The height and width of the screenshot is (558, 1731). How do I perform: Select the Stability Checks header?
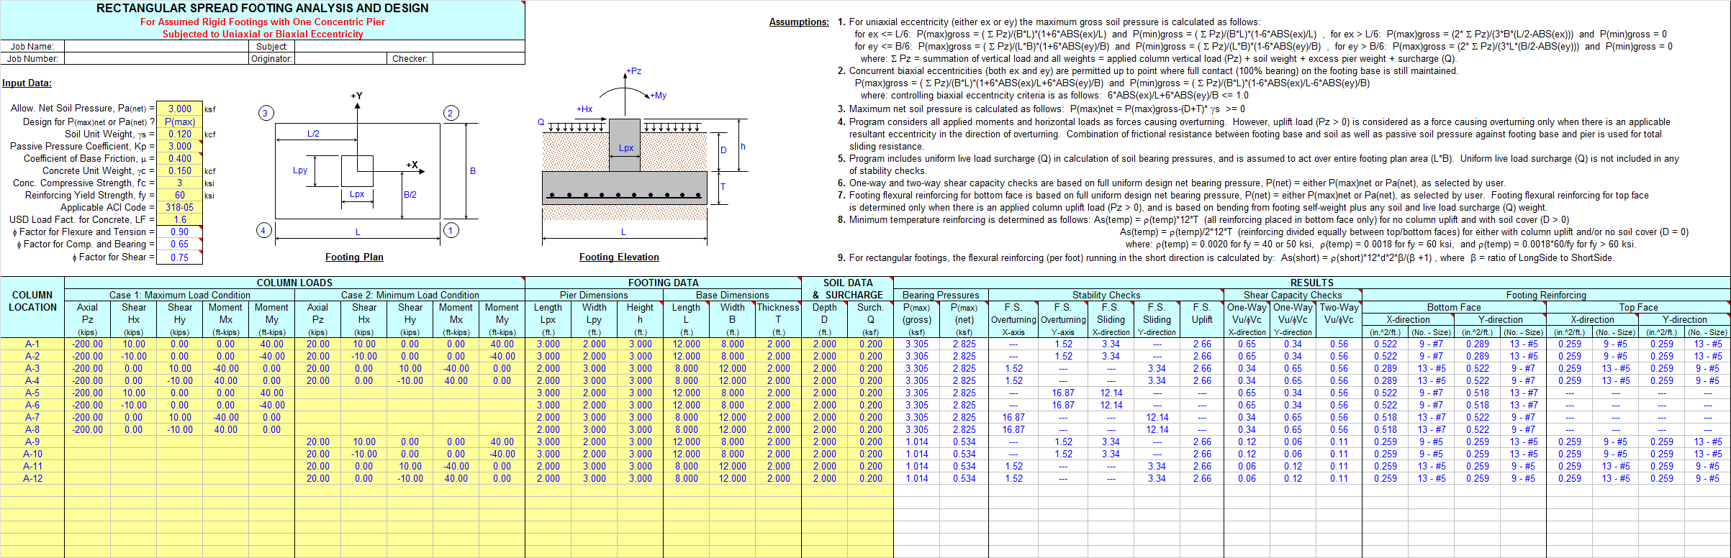(1106, 295)
